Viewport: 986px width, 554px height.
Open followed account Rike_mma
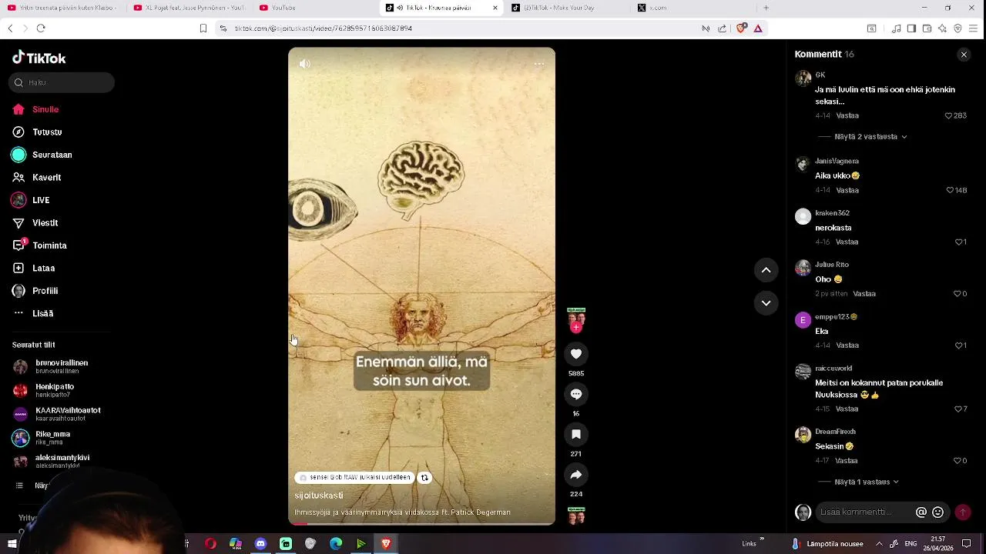[x=42, y=438]
